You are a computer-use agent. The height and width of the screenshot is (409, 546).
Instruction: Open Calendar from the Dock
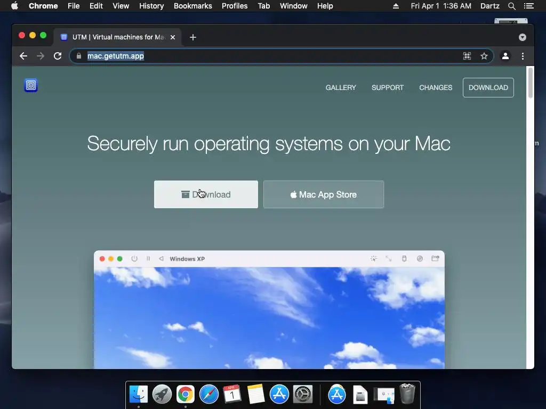coord(232,395)
